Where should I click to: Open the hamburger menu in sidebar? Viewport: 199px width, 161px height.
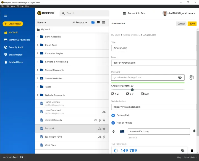click(6, 16)
